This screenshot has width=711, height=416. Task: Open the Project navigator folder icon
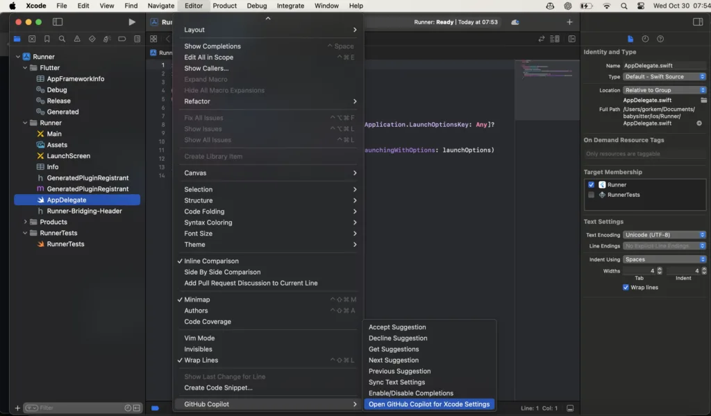(x=17, y=39)
